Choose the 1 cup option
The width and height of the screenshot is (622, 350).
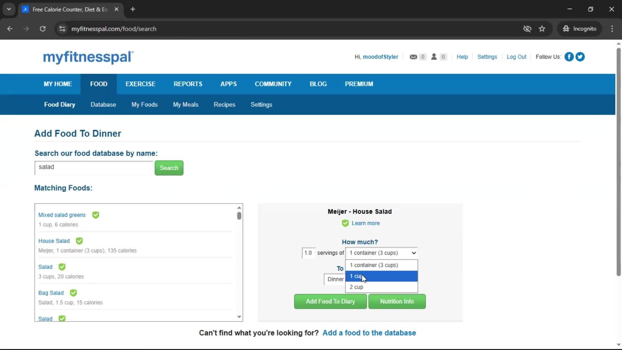tap(381, 276)
